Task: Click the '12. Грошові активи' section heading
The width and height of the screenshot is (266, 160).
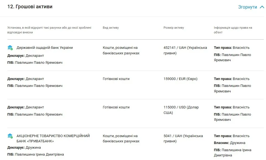Action: [x=30, y=7]
